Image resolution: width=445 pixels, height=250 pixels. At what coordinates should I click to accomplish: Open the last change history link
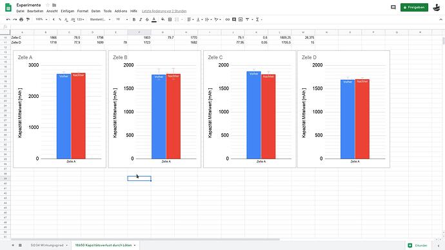pyautogui.click(x=164, y=11)
